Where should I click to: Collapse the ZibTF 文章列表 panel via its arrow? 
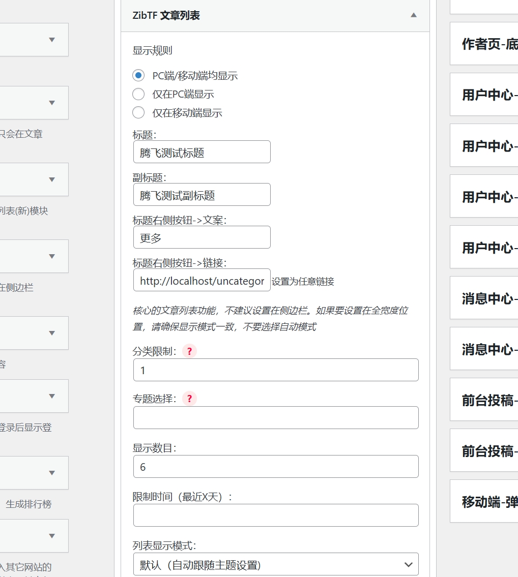tap(414, 16)
